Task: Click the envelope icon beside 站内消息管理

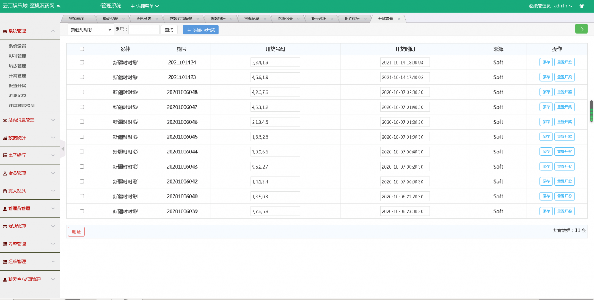Action: (5, 120)
